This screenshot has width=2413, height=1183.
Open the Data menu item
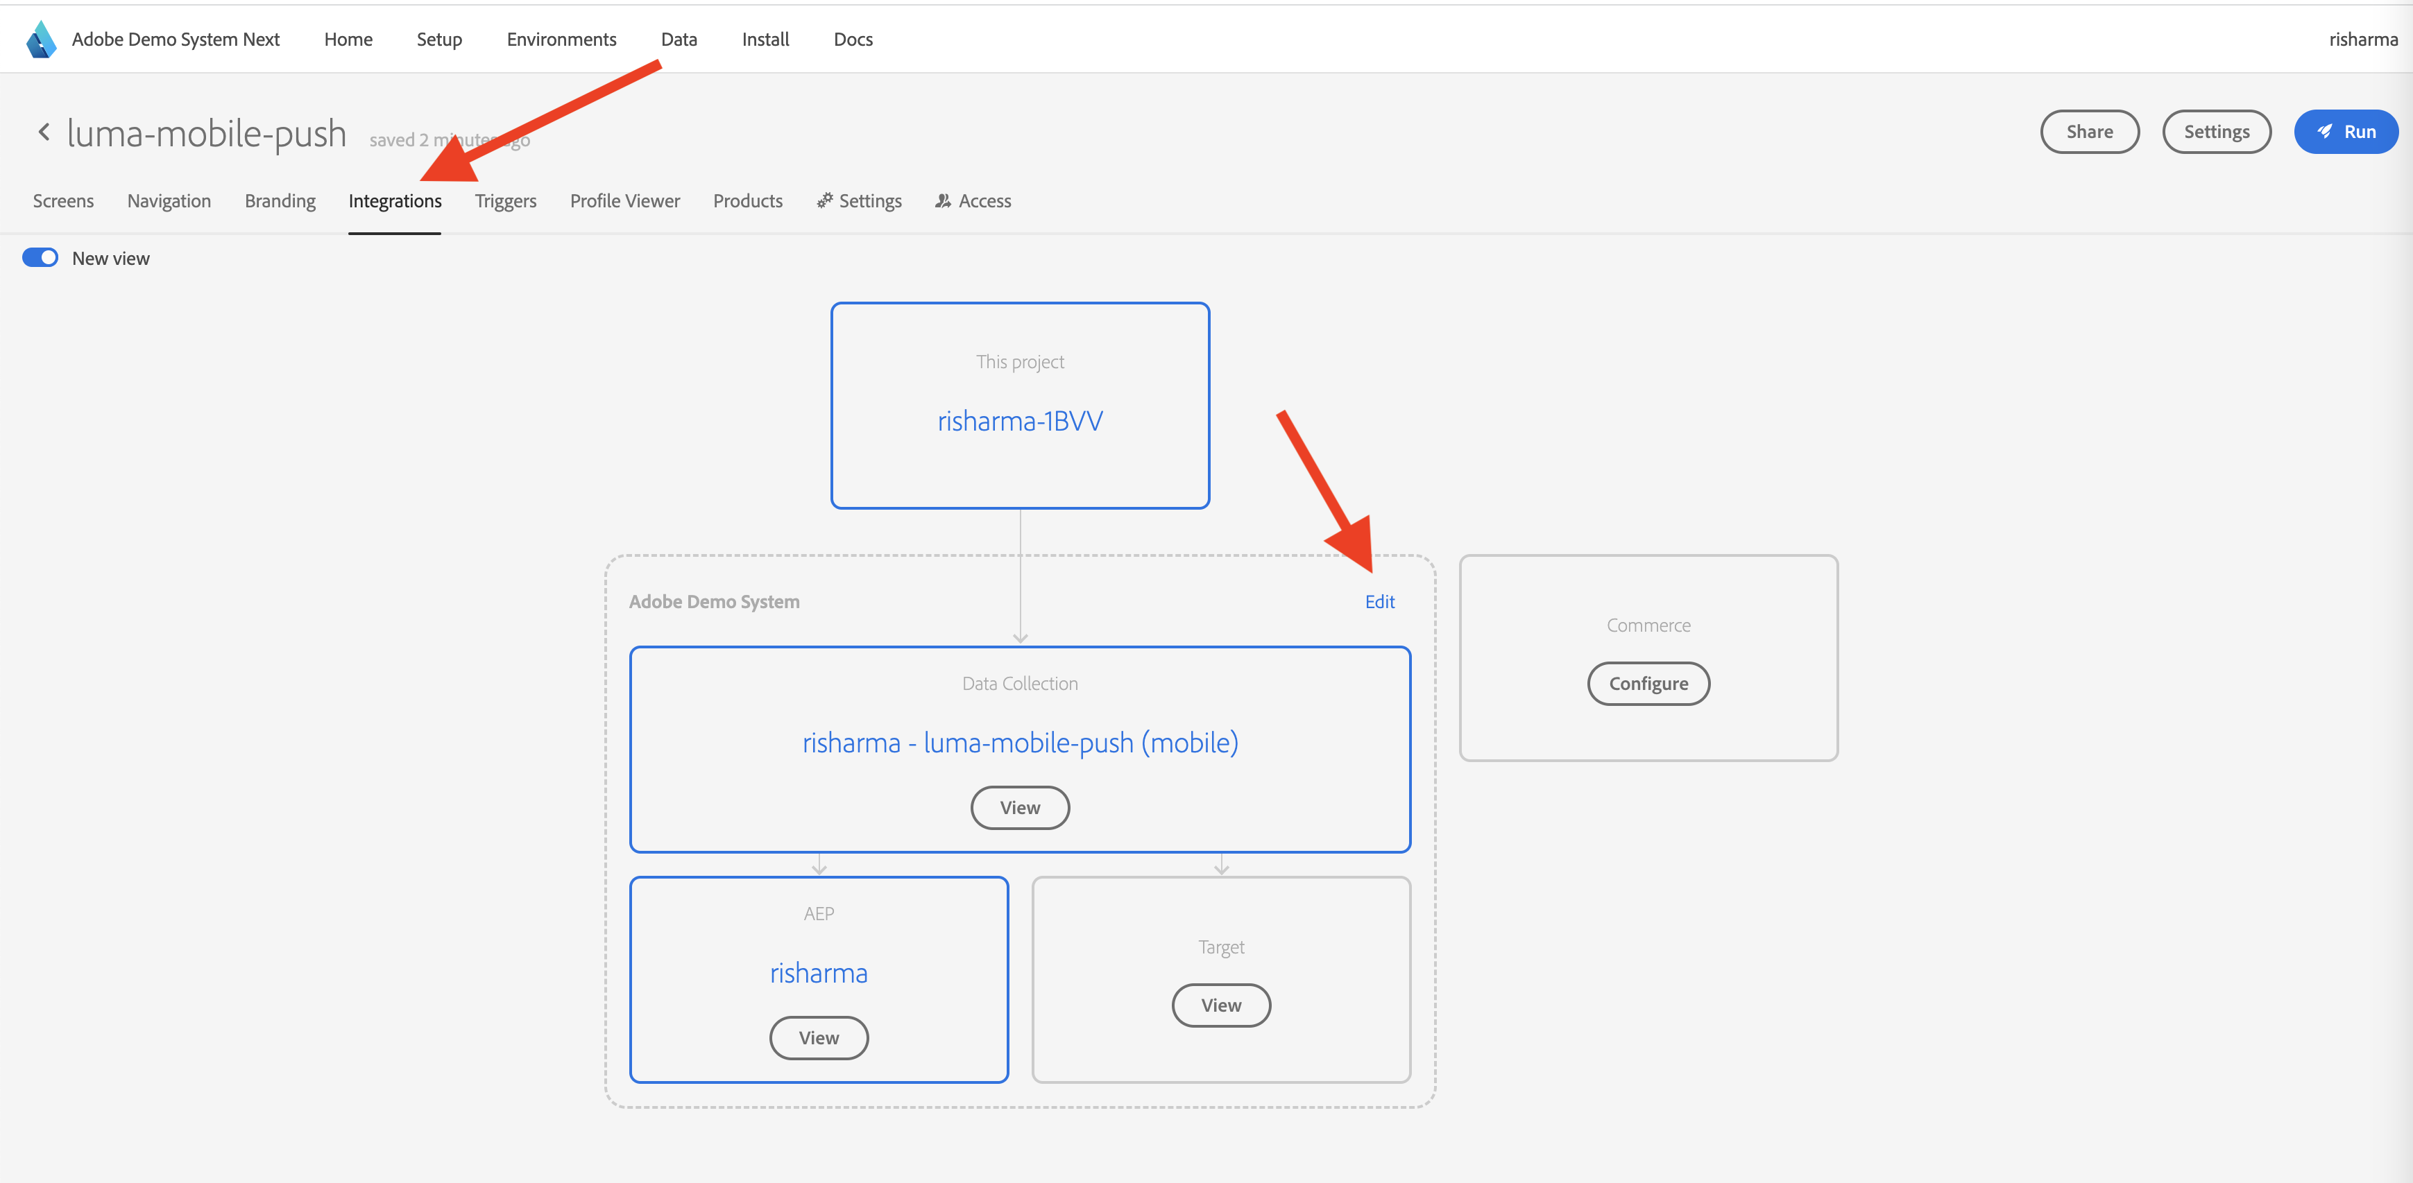click(679, 40)
